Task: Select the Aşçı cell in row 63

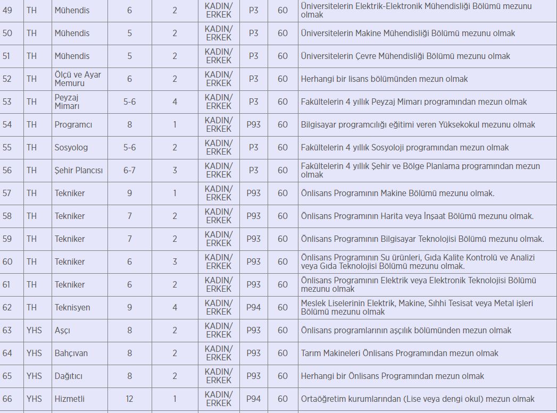Action: (x=80, y=331)
